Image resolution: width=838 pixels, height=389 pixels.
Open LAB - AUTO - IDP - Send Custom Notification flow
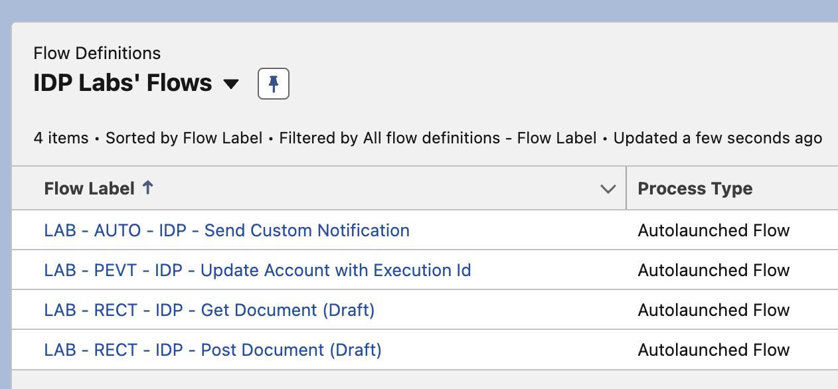[227, 230]
